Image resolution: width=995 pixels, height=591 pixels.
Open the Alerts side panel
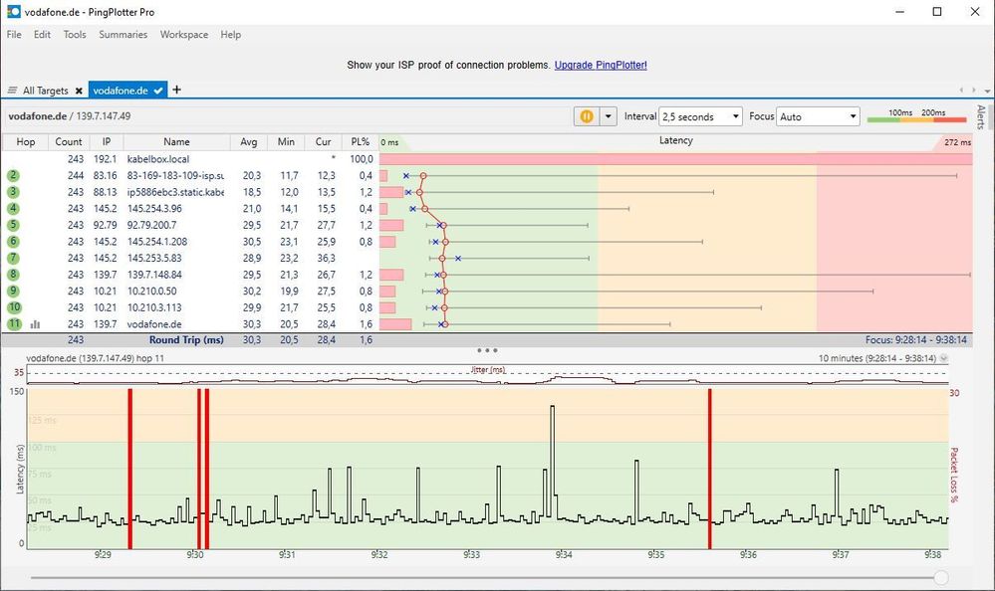point(981,117)
